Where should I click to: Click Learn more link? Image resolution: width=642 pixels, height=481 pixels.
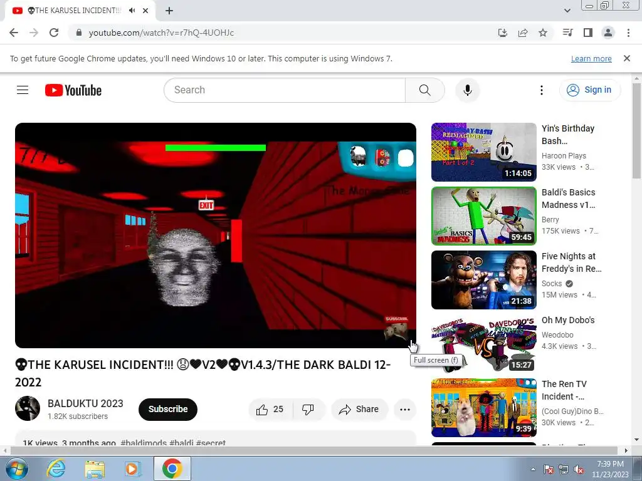pyautogui.click(x=591, y=59)
